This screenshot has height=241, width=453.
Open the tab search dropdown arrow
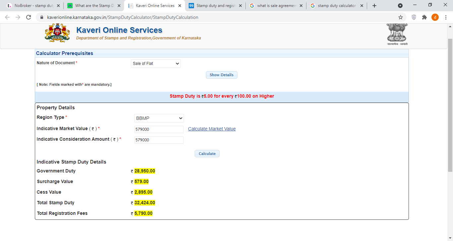pos(400,6)
